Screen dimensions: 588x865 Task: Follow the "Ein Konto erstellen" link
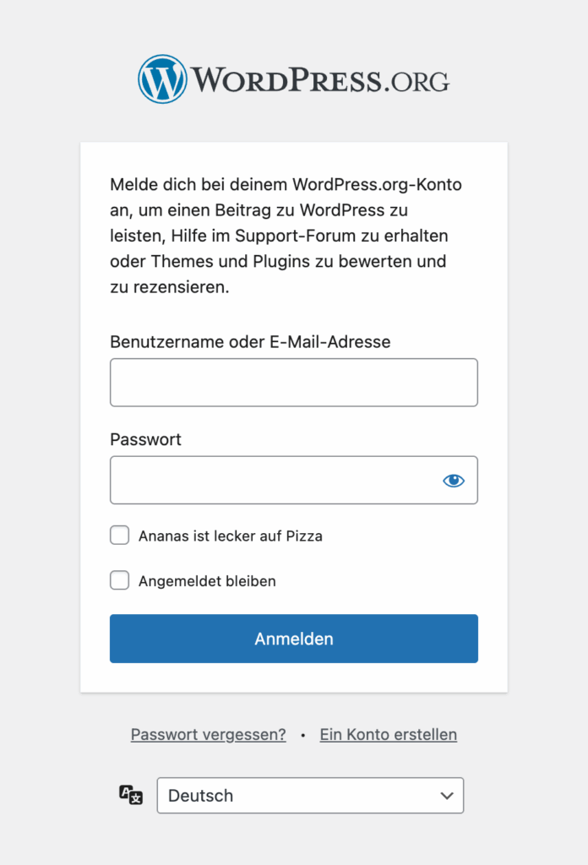[x=388, y=735]
